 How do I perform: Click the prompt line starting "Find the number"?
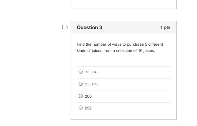120,44
